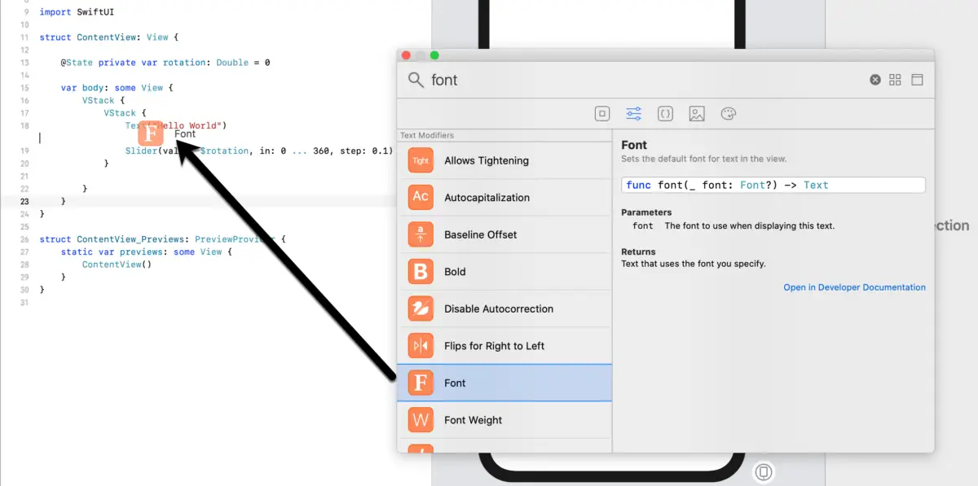978x486 pixels.
Task: Click the Allows Tightening modifier icon
Action: coord(420,160)
